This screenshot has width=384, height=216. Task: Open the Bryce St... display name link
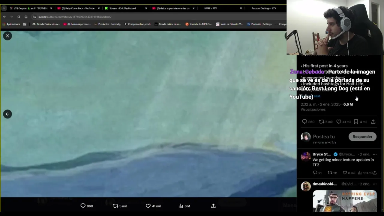[322, 154]
